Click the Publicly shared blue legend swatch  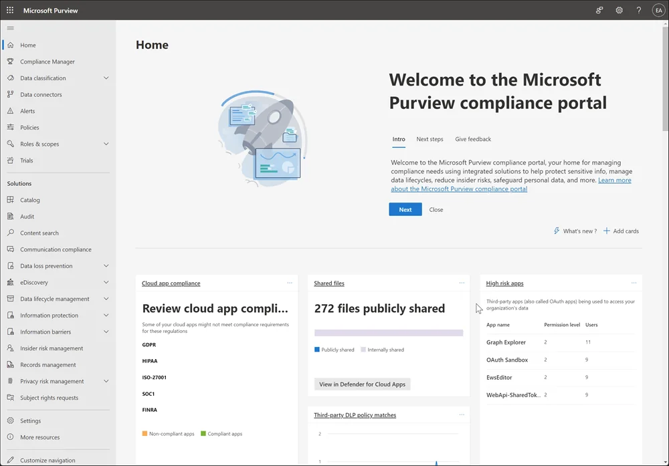click(x=317, y=350)
